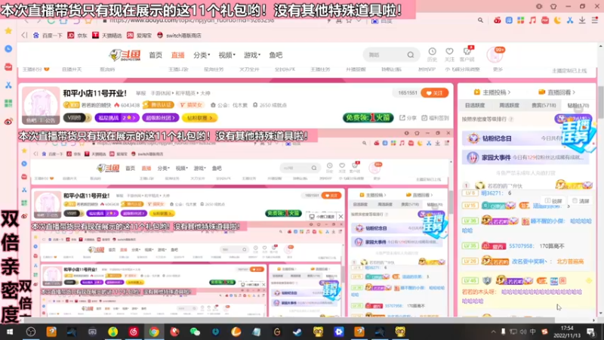Screen dimensions: 604x340
Task: Click the horizontal scrollbar at page bottom
Action: click(x=288, y=320)
